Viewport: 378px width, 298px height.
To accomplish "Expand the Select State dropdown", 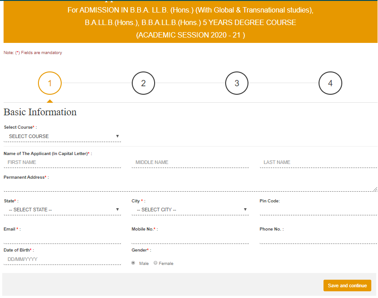I will pyautogui.click(x=63, y=210).
